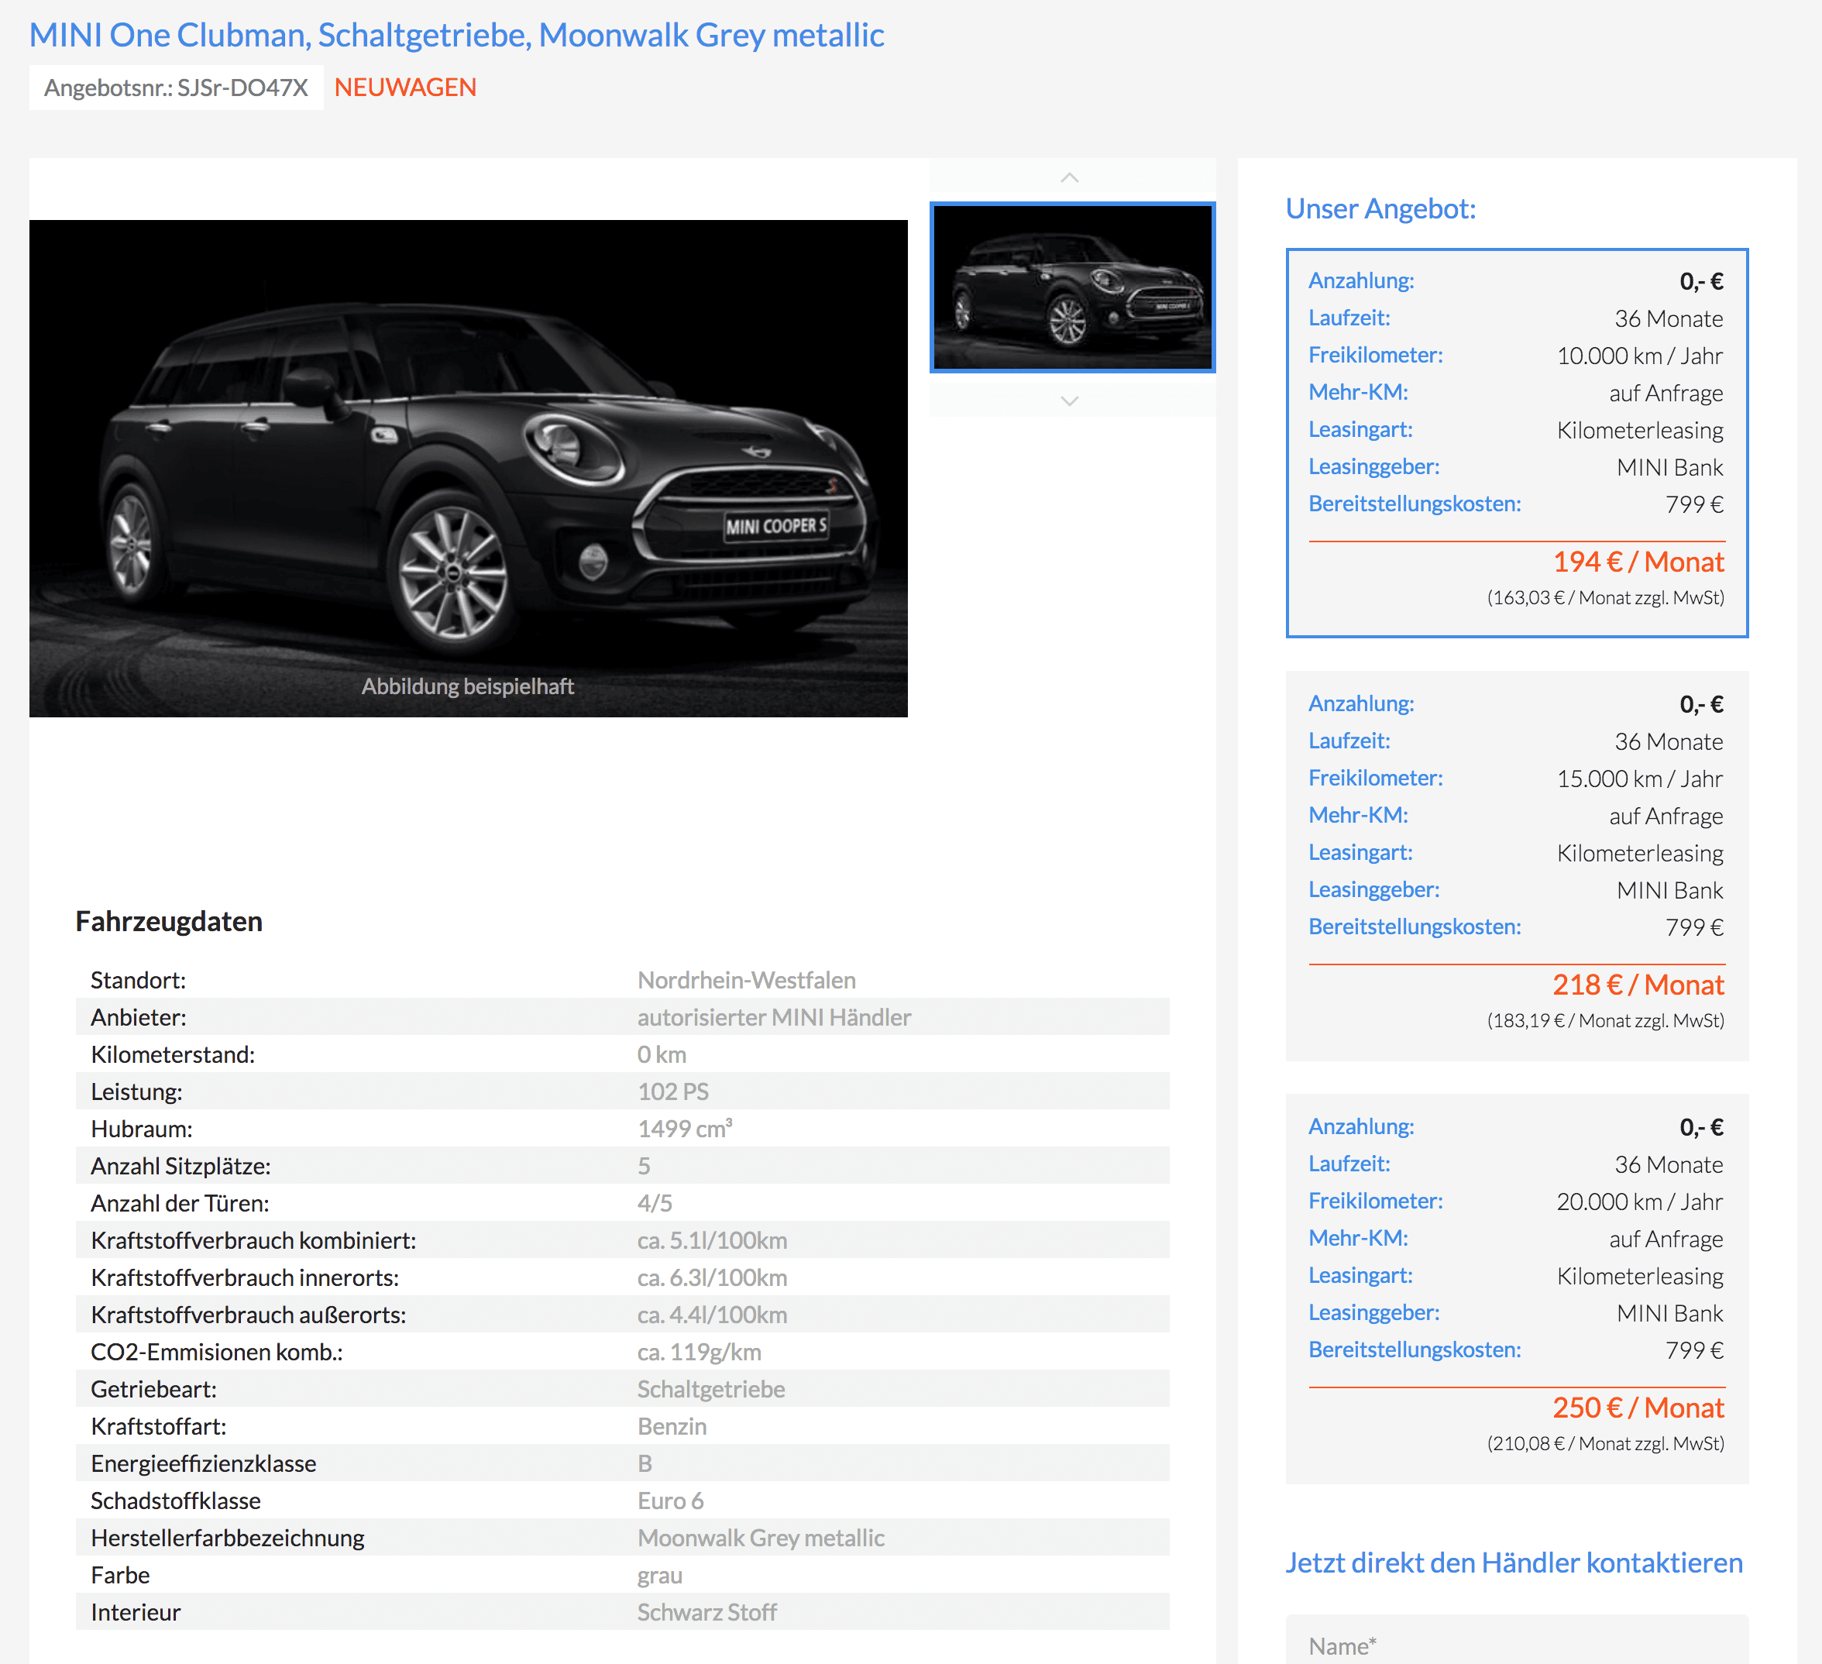Click the Abbildung beispielhaft caption
1822x1664 pixels.
coord(468,686)
